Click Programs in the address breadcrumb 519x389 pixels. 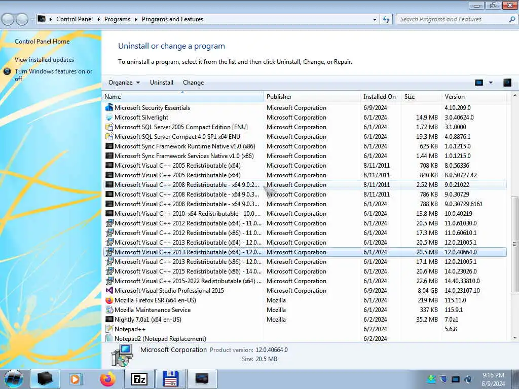click(117, 19)
